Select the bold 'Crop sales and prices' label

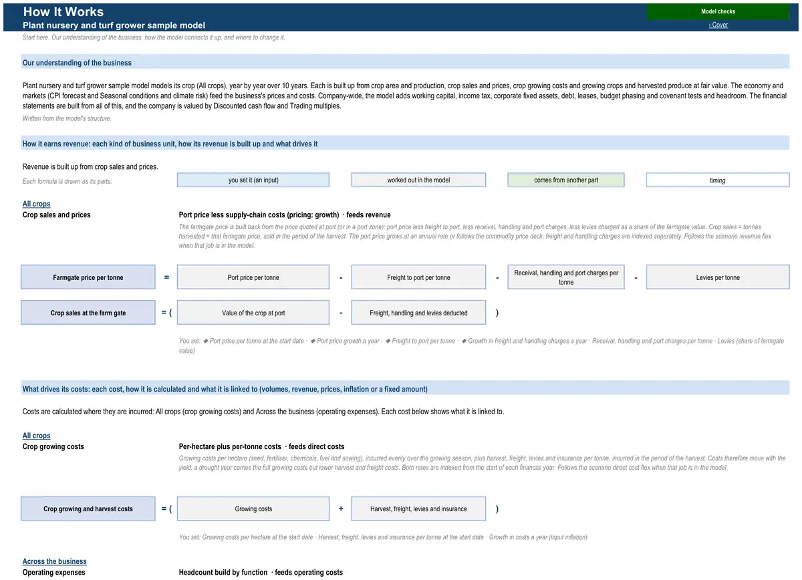pyautogui.click(x=57, y=214)
